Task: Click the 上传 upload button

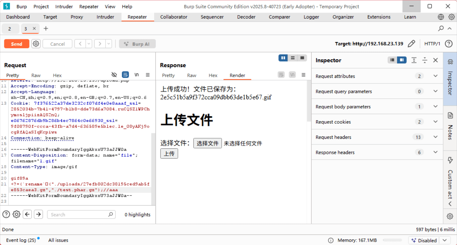Action: (x=169, y=153)
